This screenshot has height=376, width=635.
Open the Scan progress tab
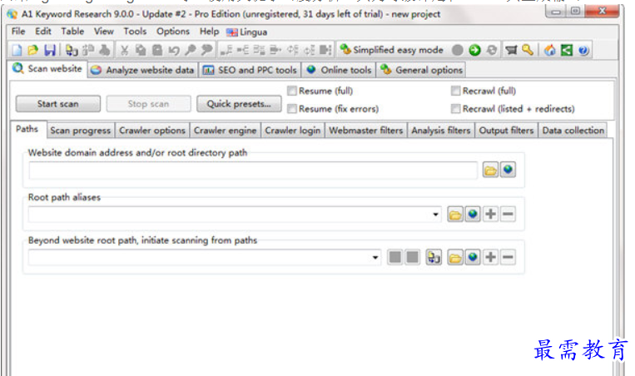pos(80,131)
